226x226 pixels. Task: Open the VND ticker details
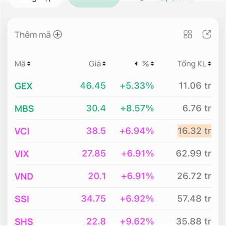pos(24,176)
